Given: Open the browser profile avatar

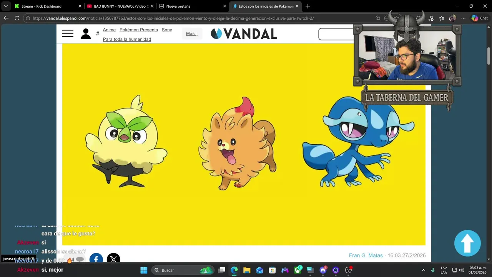Looking at the screenshot, I should 452,18.
